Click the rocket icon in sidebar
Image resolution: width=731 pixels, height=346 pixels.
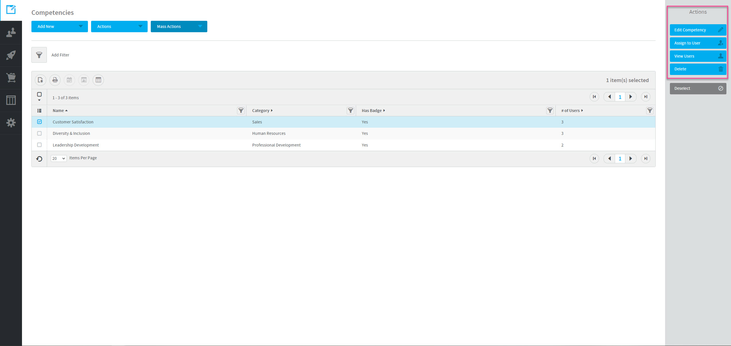(11, 55)
